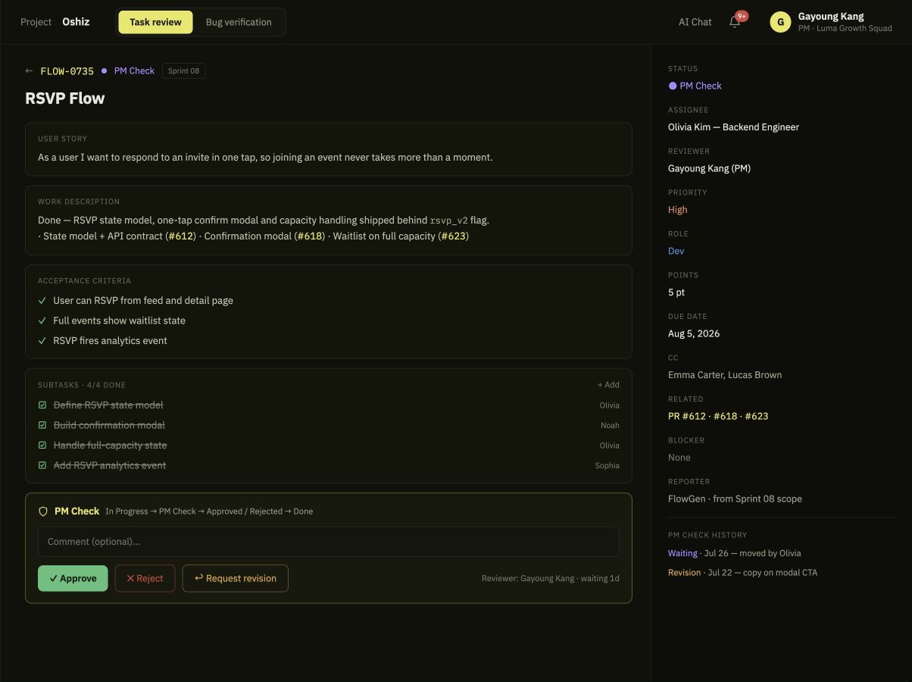912x682 pixels.
Task: Click the shield icon beside PM Check
Action: (43, 511)
